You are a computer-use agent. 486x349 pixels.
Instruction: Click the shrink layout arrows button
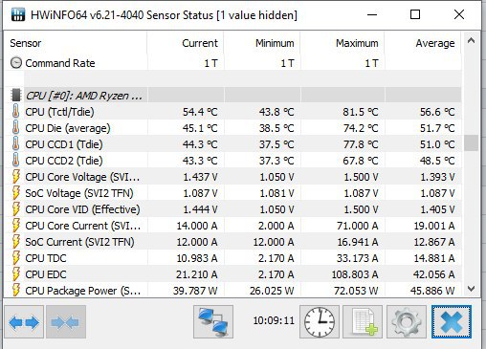click(x=66, y=322)
